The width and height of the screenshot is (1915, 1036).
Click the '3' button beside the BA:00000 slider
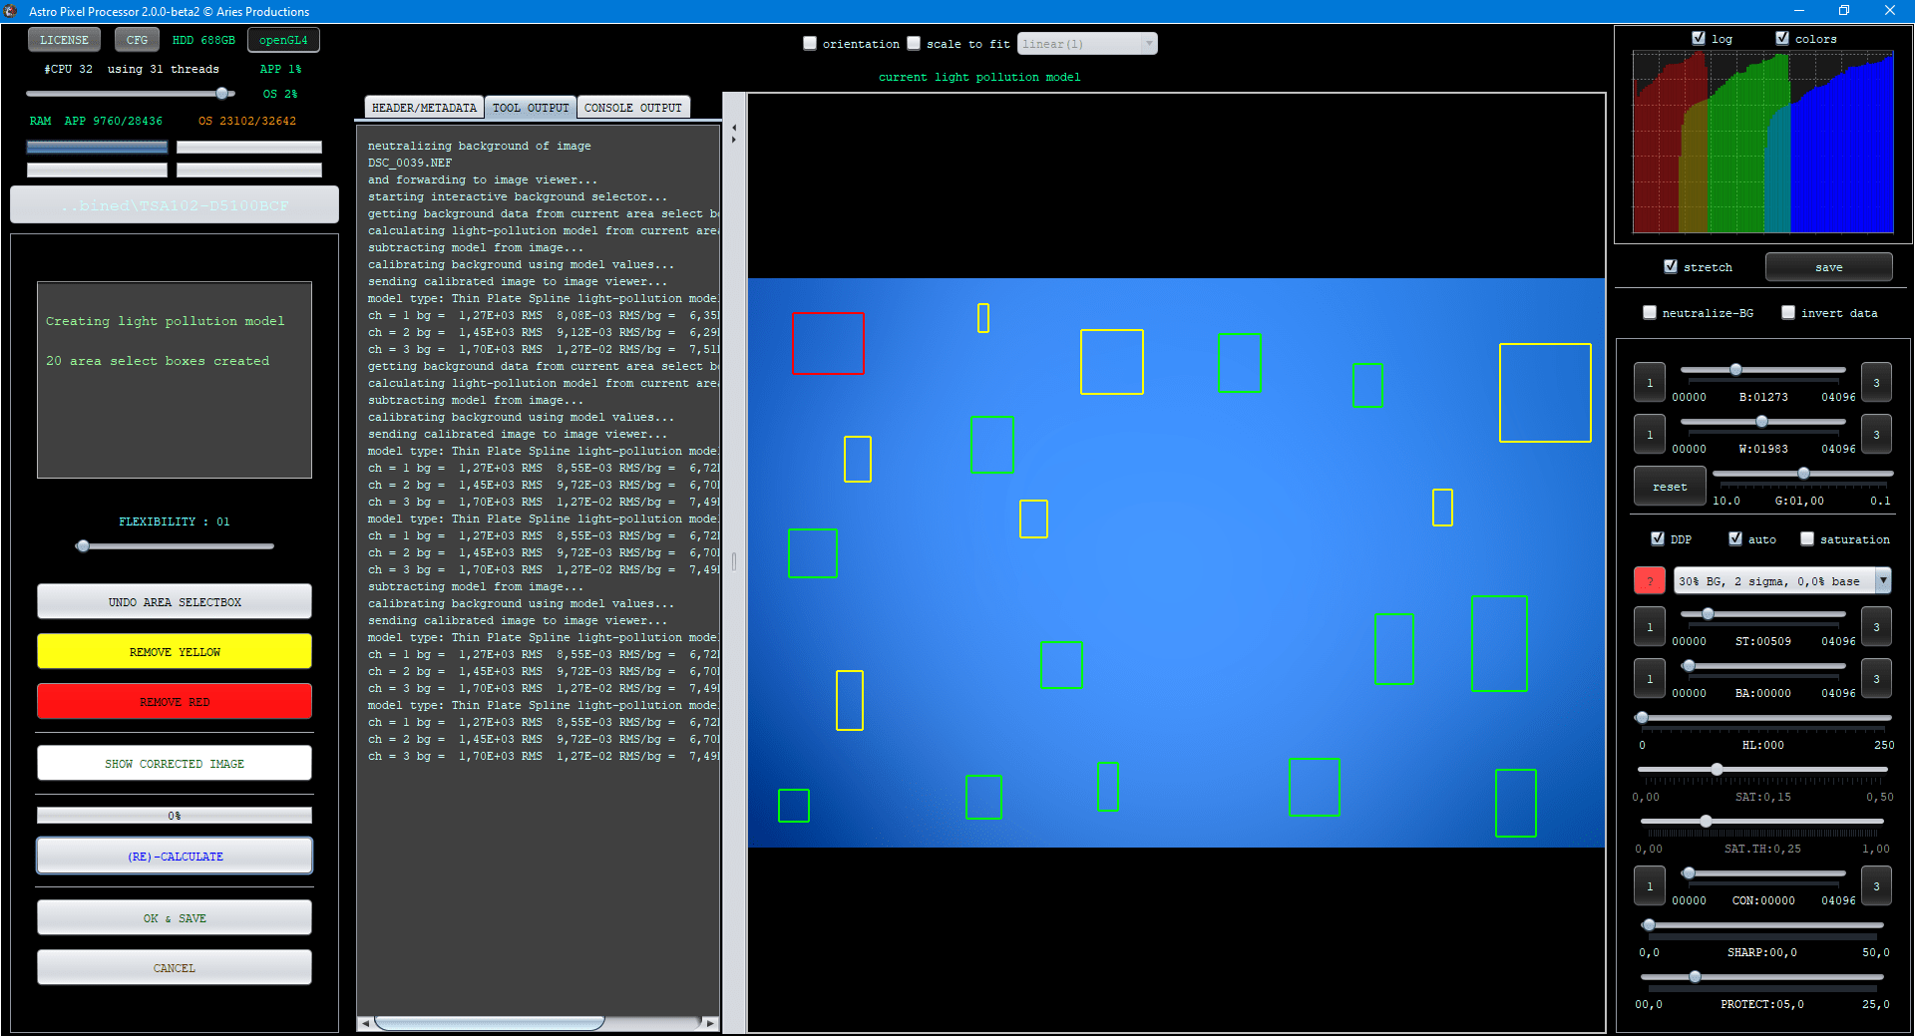[x=1876, y=679]
